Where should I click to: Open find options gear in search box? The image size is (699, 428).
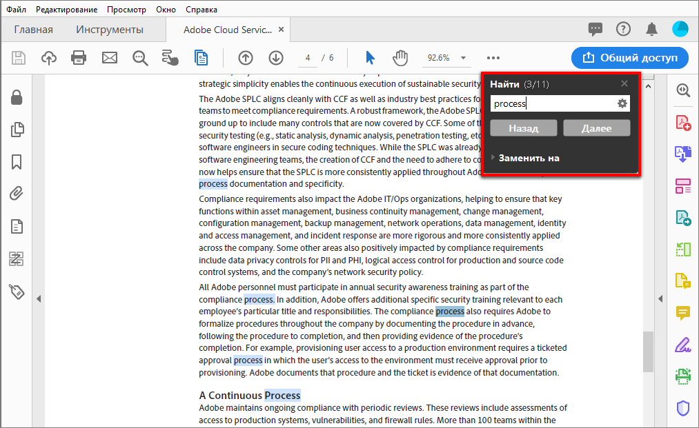[x=622, y=104]
